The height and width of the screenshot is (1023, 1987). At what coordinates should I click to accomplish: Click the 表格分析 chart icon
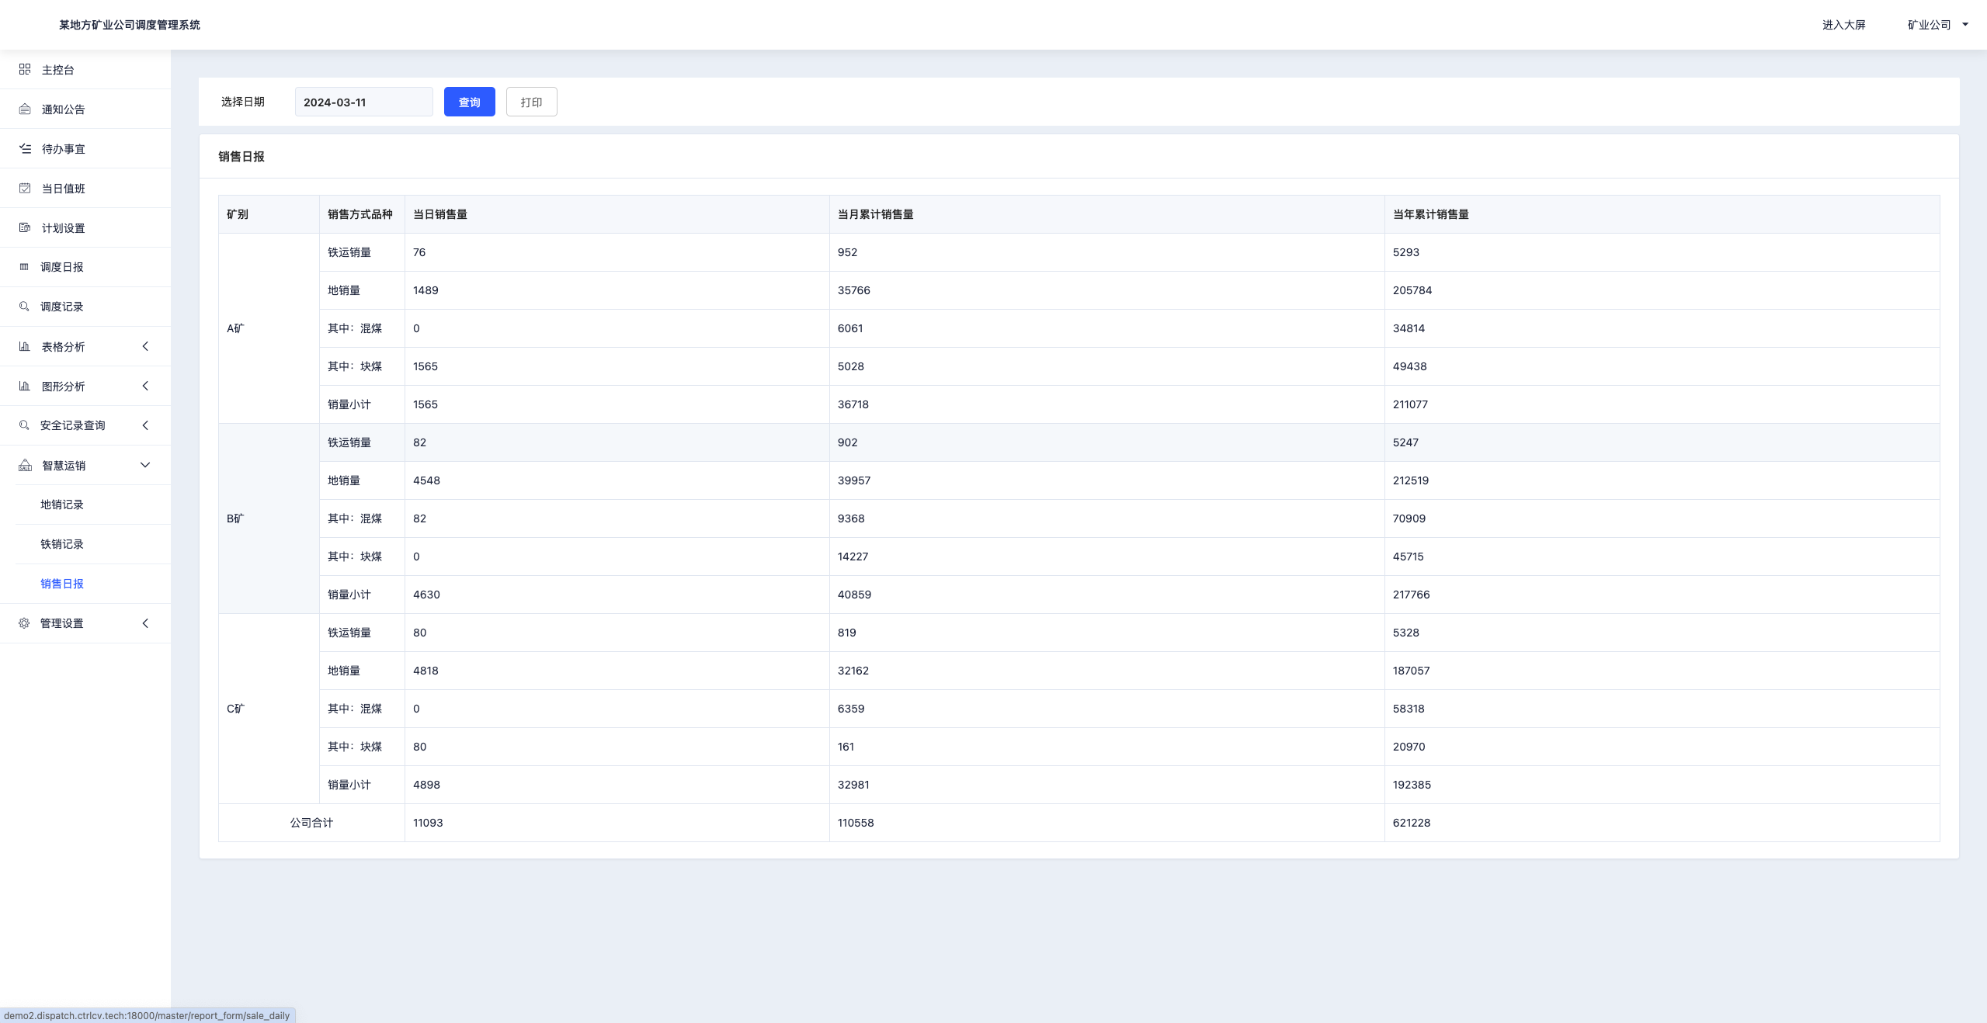pyautogui.click(x=25, y=346)
